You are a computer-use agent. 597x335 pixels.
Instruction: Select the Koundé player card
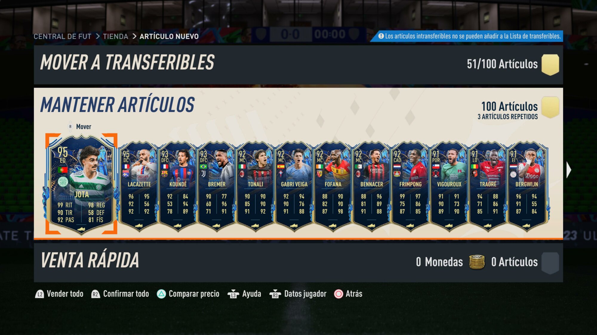click(x=178, y=187)
